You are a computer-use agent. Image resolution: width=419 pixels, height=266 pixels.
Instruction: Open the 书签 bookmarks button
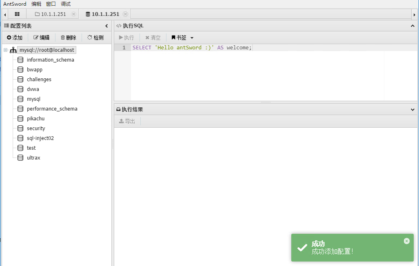coord(179,38)
